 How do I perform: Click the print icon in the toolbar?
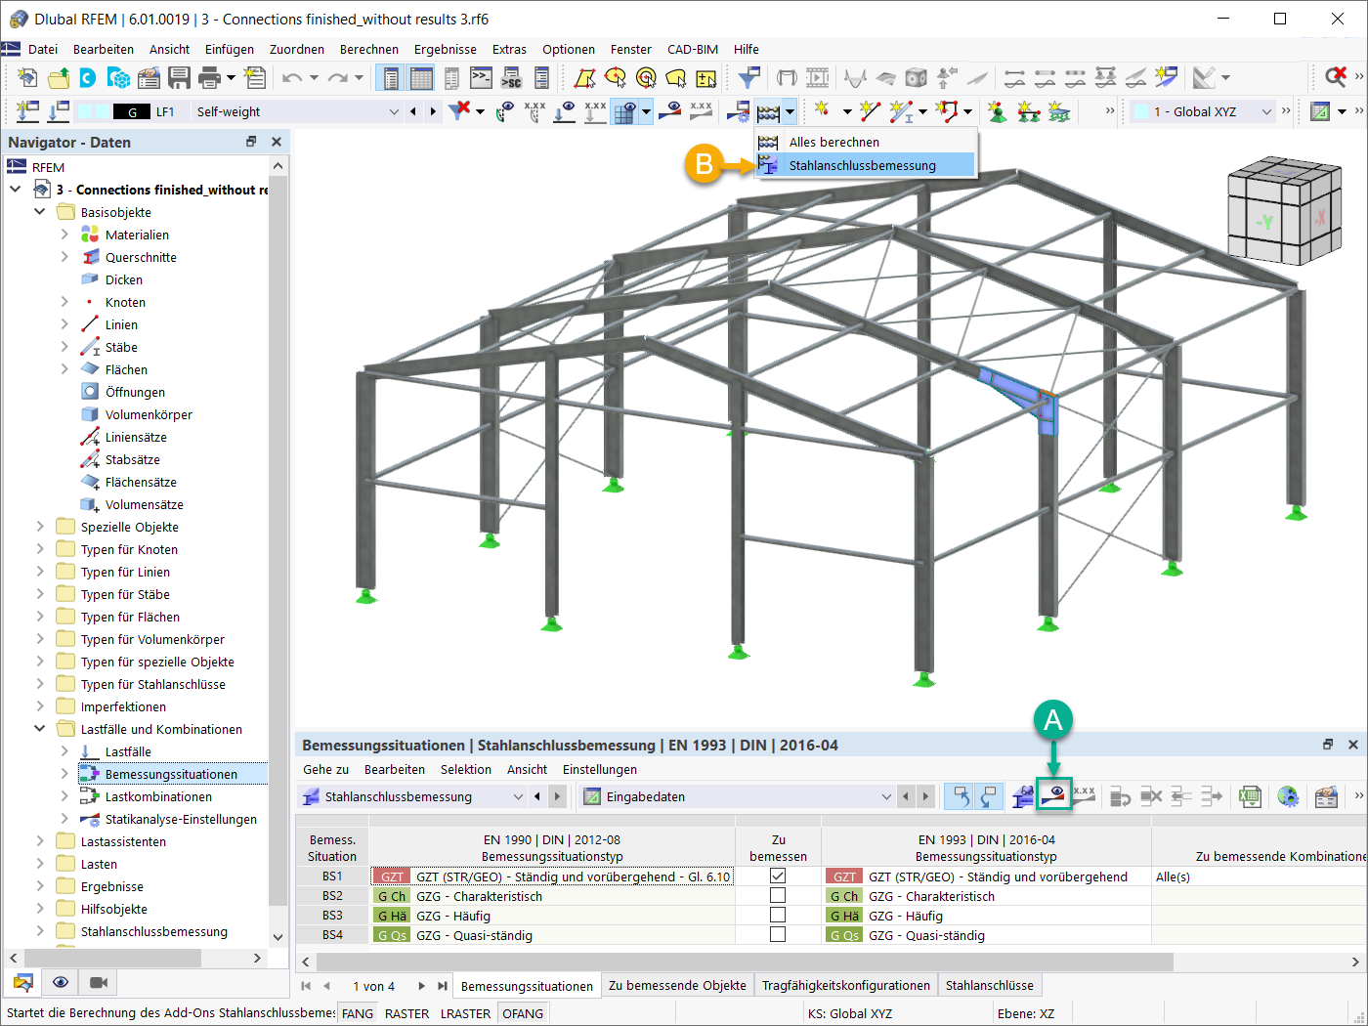click(x=209, y=78)
